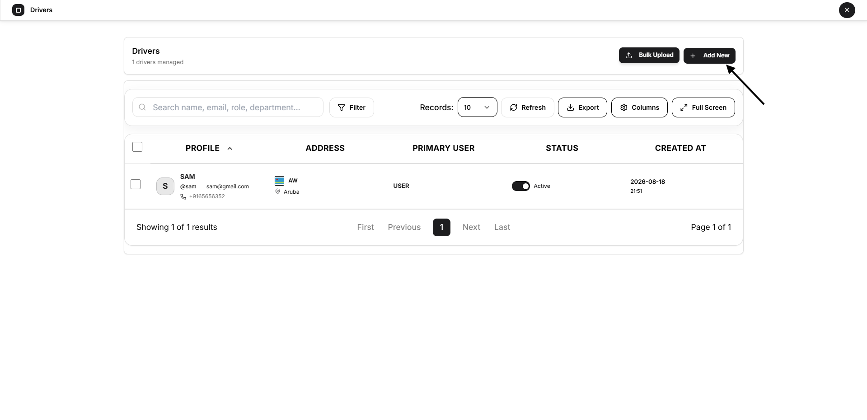The image size is (867, 420).
Task: Click the STATUS column header
Action: point(562,148)
